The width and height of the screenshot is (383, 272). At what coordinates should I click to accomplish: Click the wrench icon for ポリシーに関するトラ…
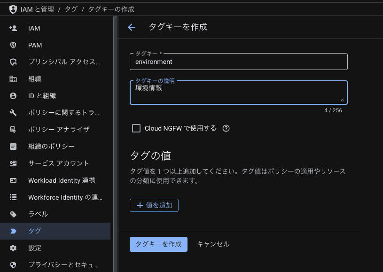(x=13, y=113)
